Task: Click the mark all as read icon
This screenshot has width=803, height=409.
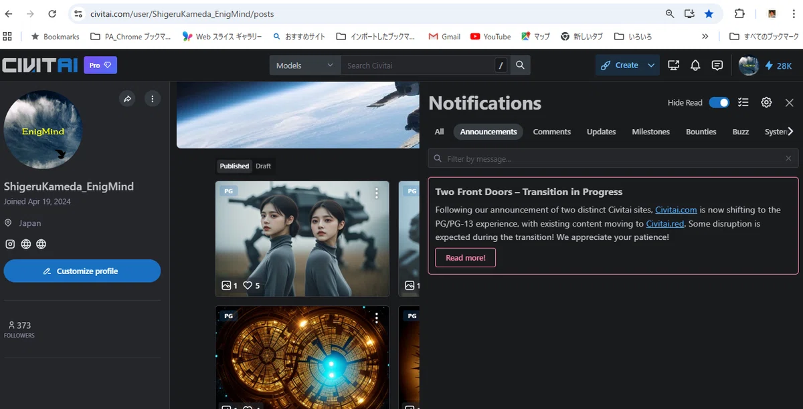Action: click(743, 102)
